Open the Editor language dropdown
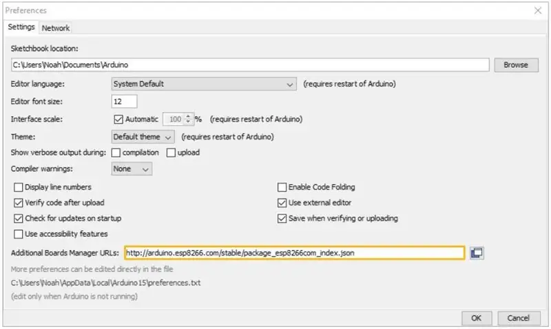The image size is (551, 329). [204, 84]
